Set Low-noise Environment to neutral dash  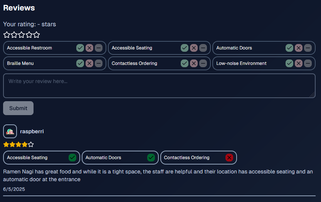coord(308,63)
